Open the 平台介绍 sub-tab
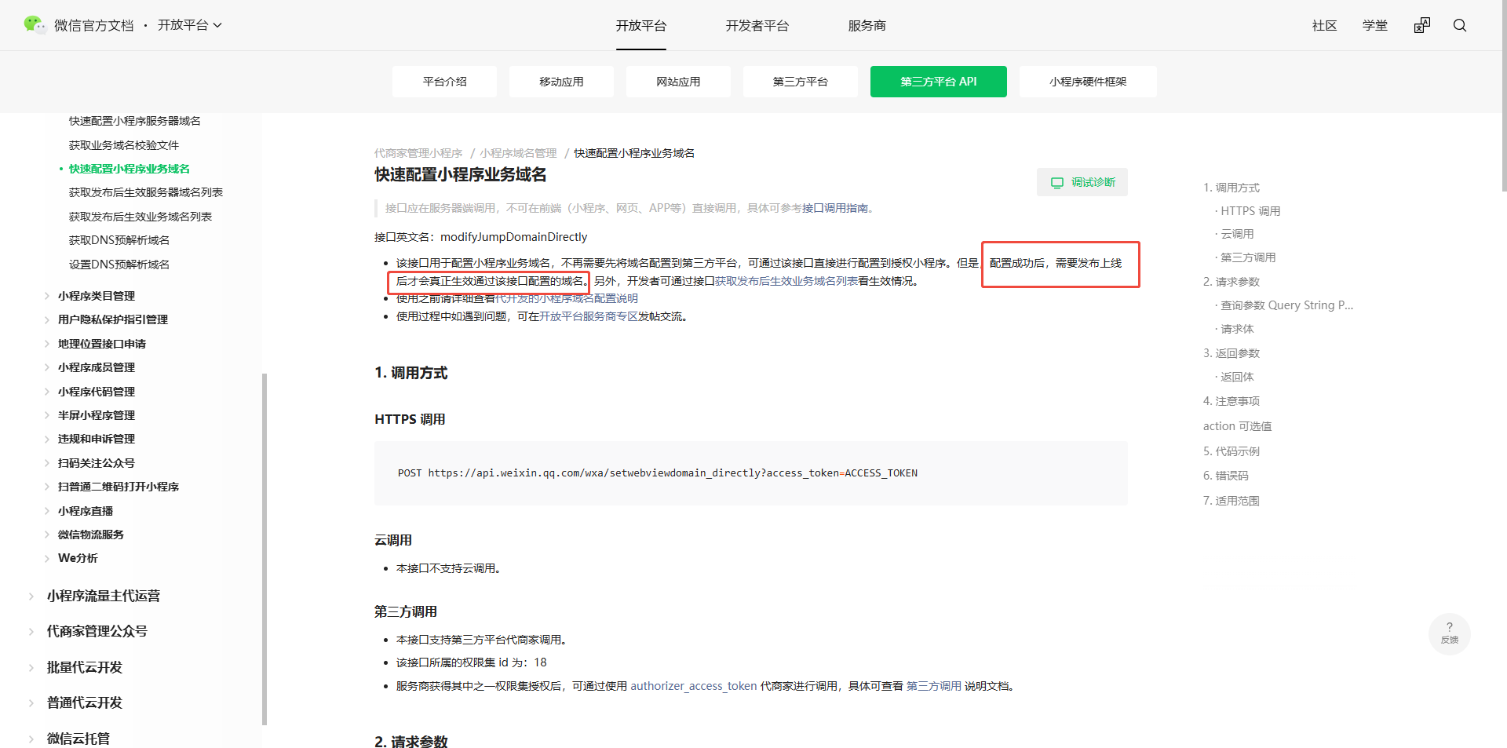This screenshot has width=1507, height=748. (445, 82)
